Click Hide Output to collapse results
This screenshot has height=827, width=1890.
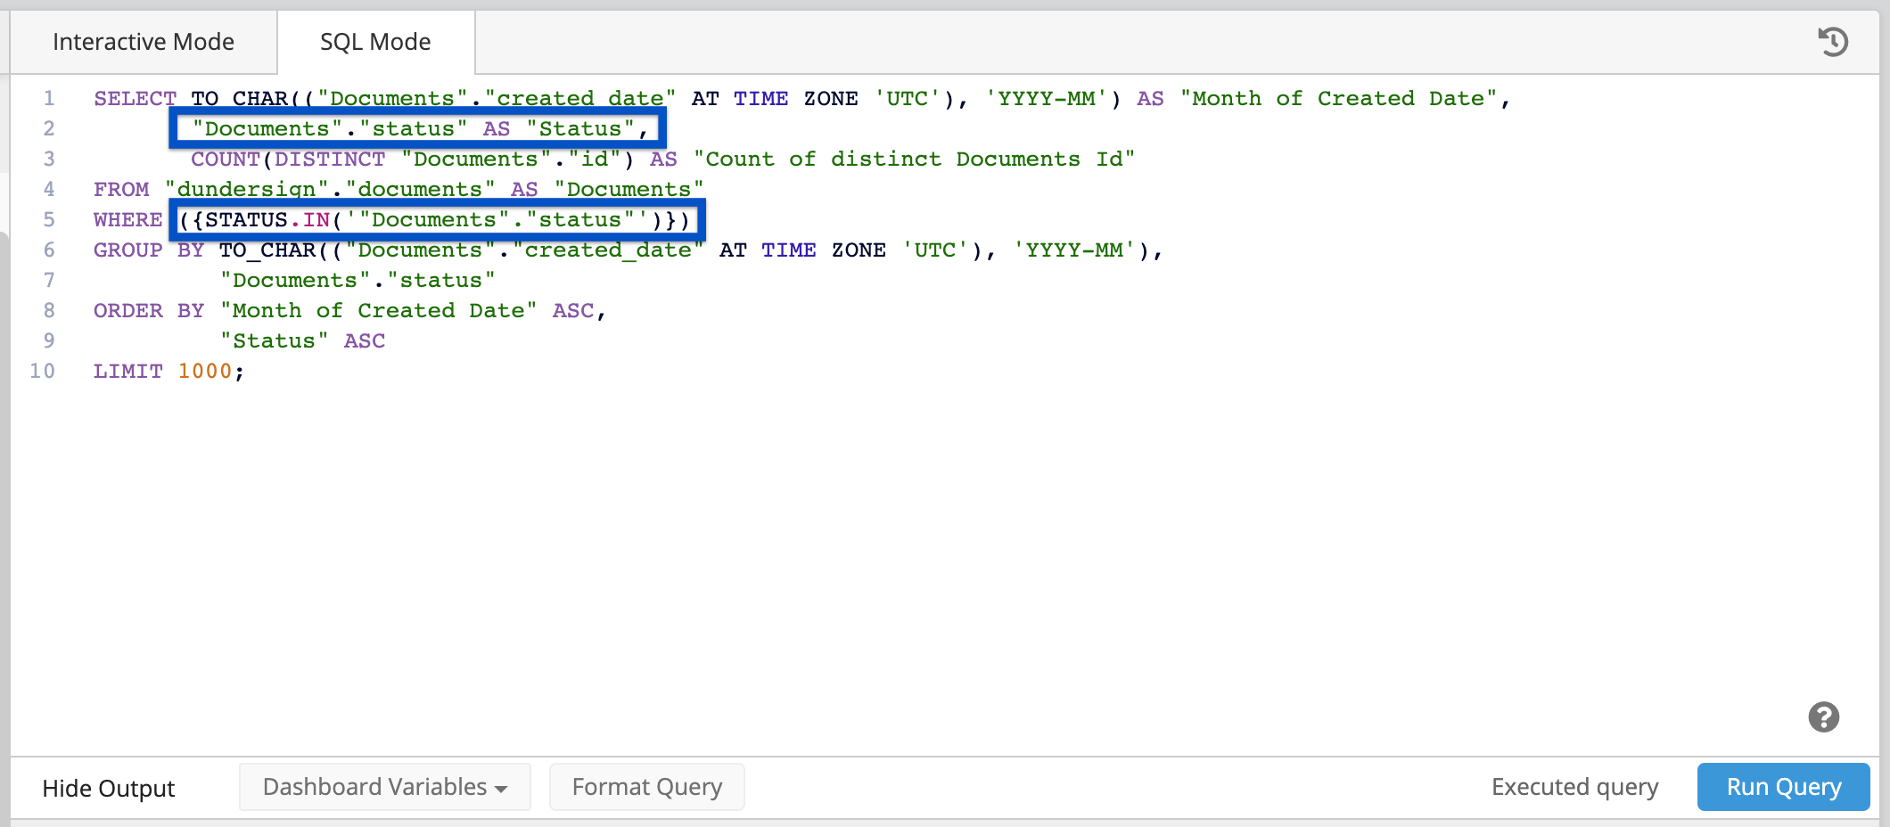pos(109,788)
